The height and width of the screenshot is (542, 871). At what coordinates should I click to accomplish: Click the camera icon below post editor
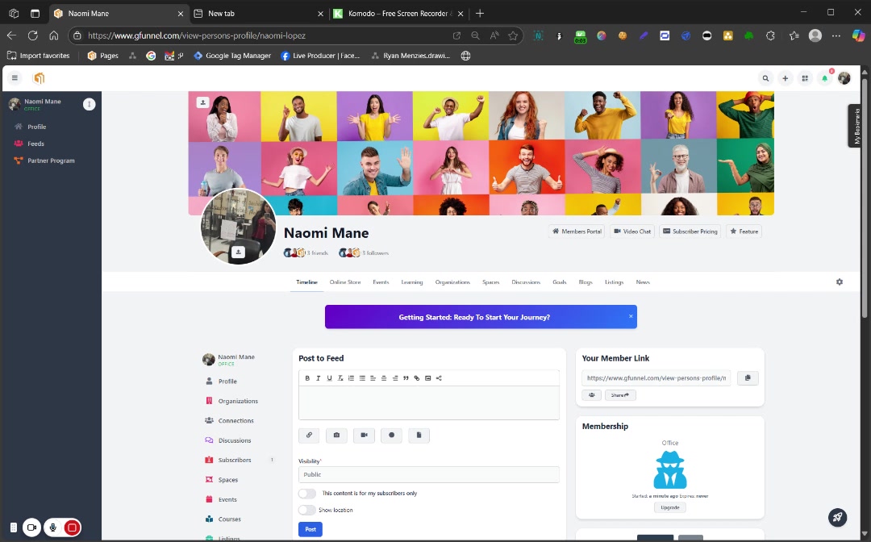click(x=336, y=436)
